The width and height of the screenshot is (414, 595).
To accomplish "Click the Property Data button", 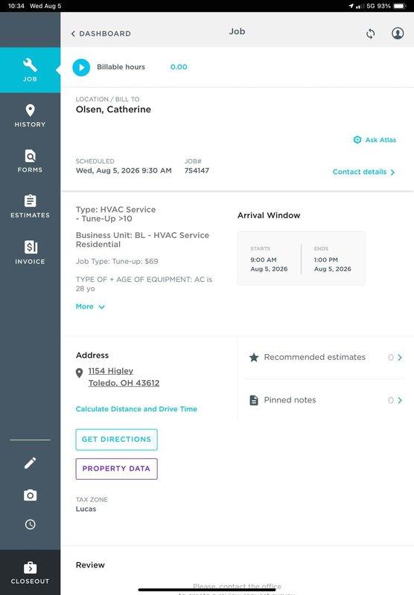I will pos(117,469).
